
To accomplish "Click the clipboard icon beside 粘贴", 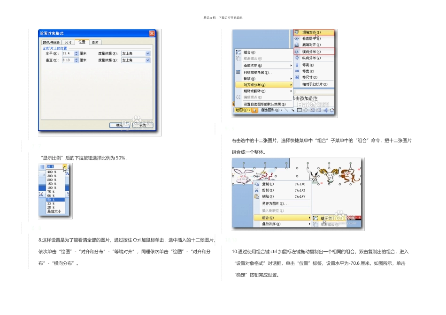I will point(256,196).
